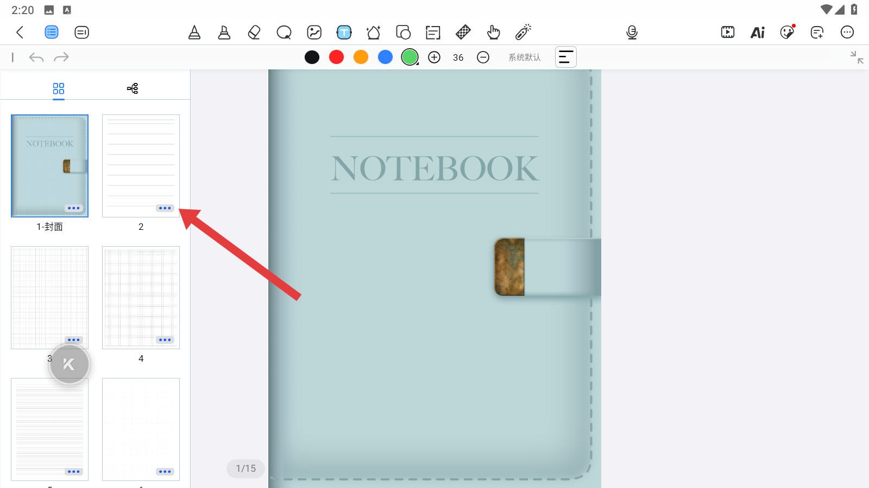Viewport: 869px width, 488px height.
Task: Open page 4 grid thumbnail
Action: point(141,297)
